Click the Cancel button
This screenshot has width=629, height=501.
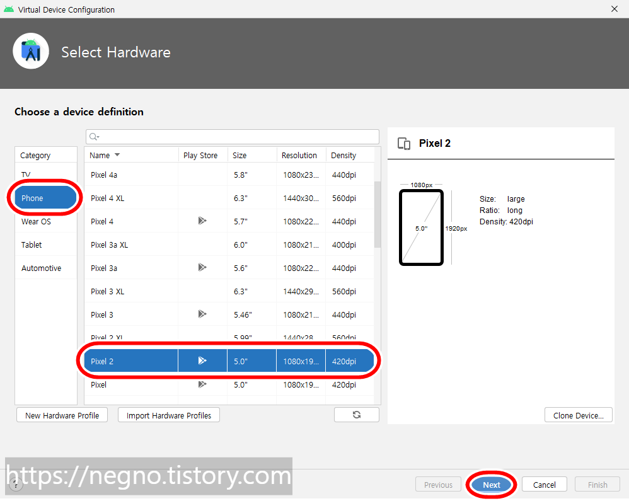545,485
